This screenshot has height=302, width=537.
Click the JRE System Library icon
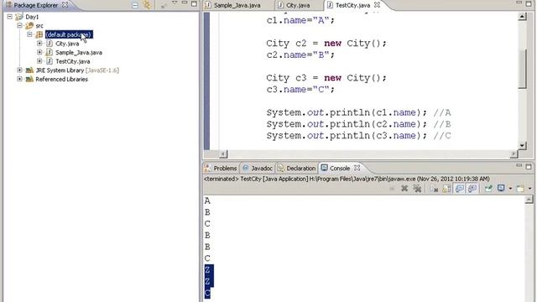tap(29, 70)
